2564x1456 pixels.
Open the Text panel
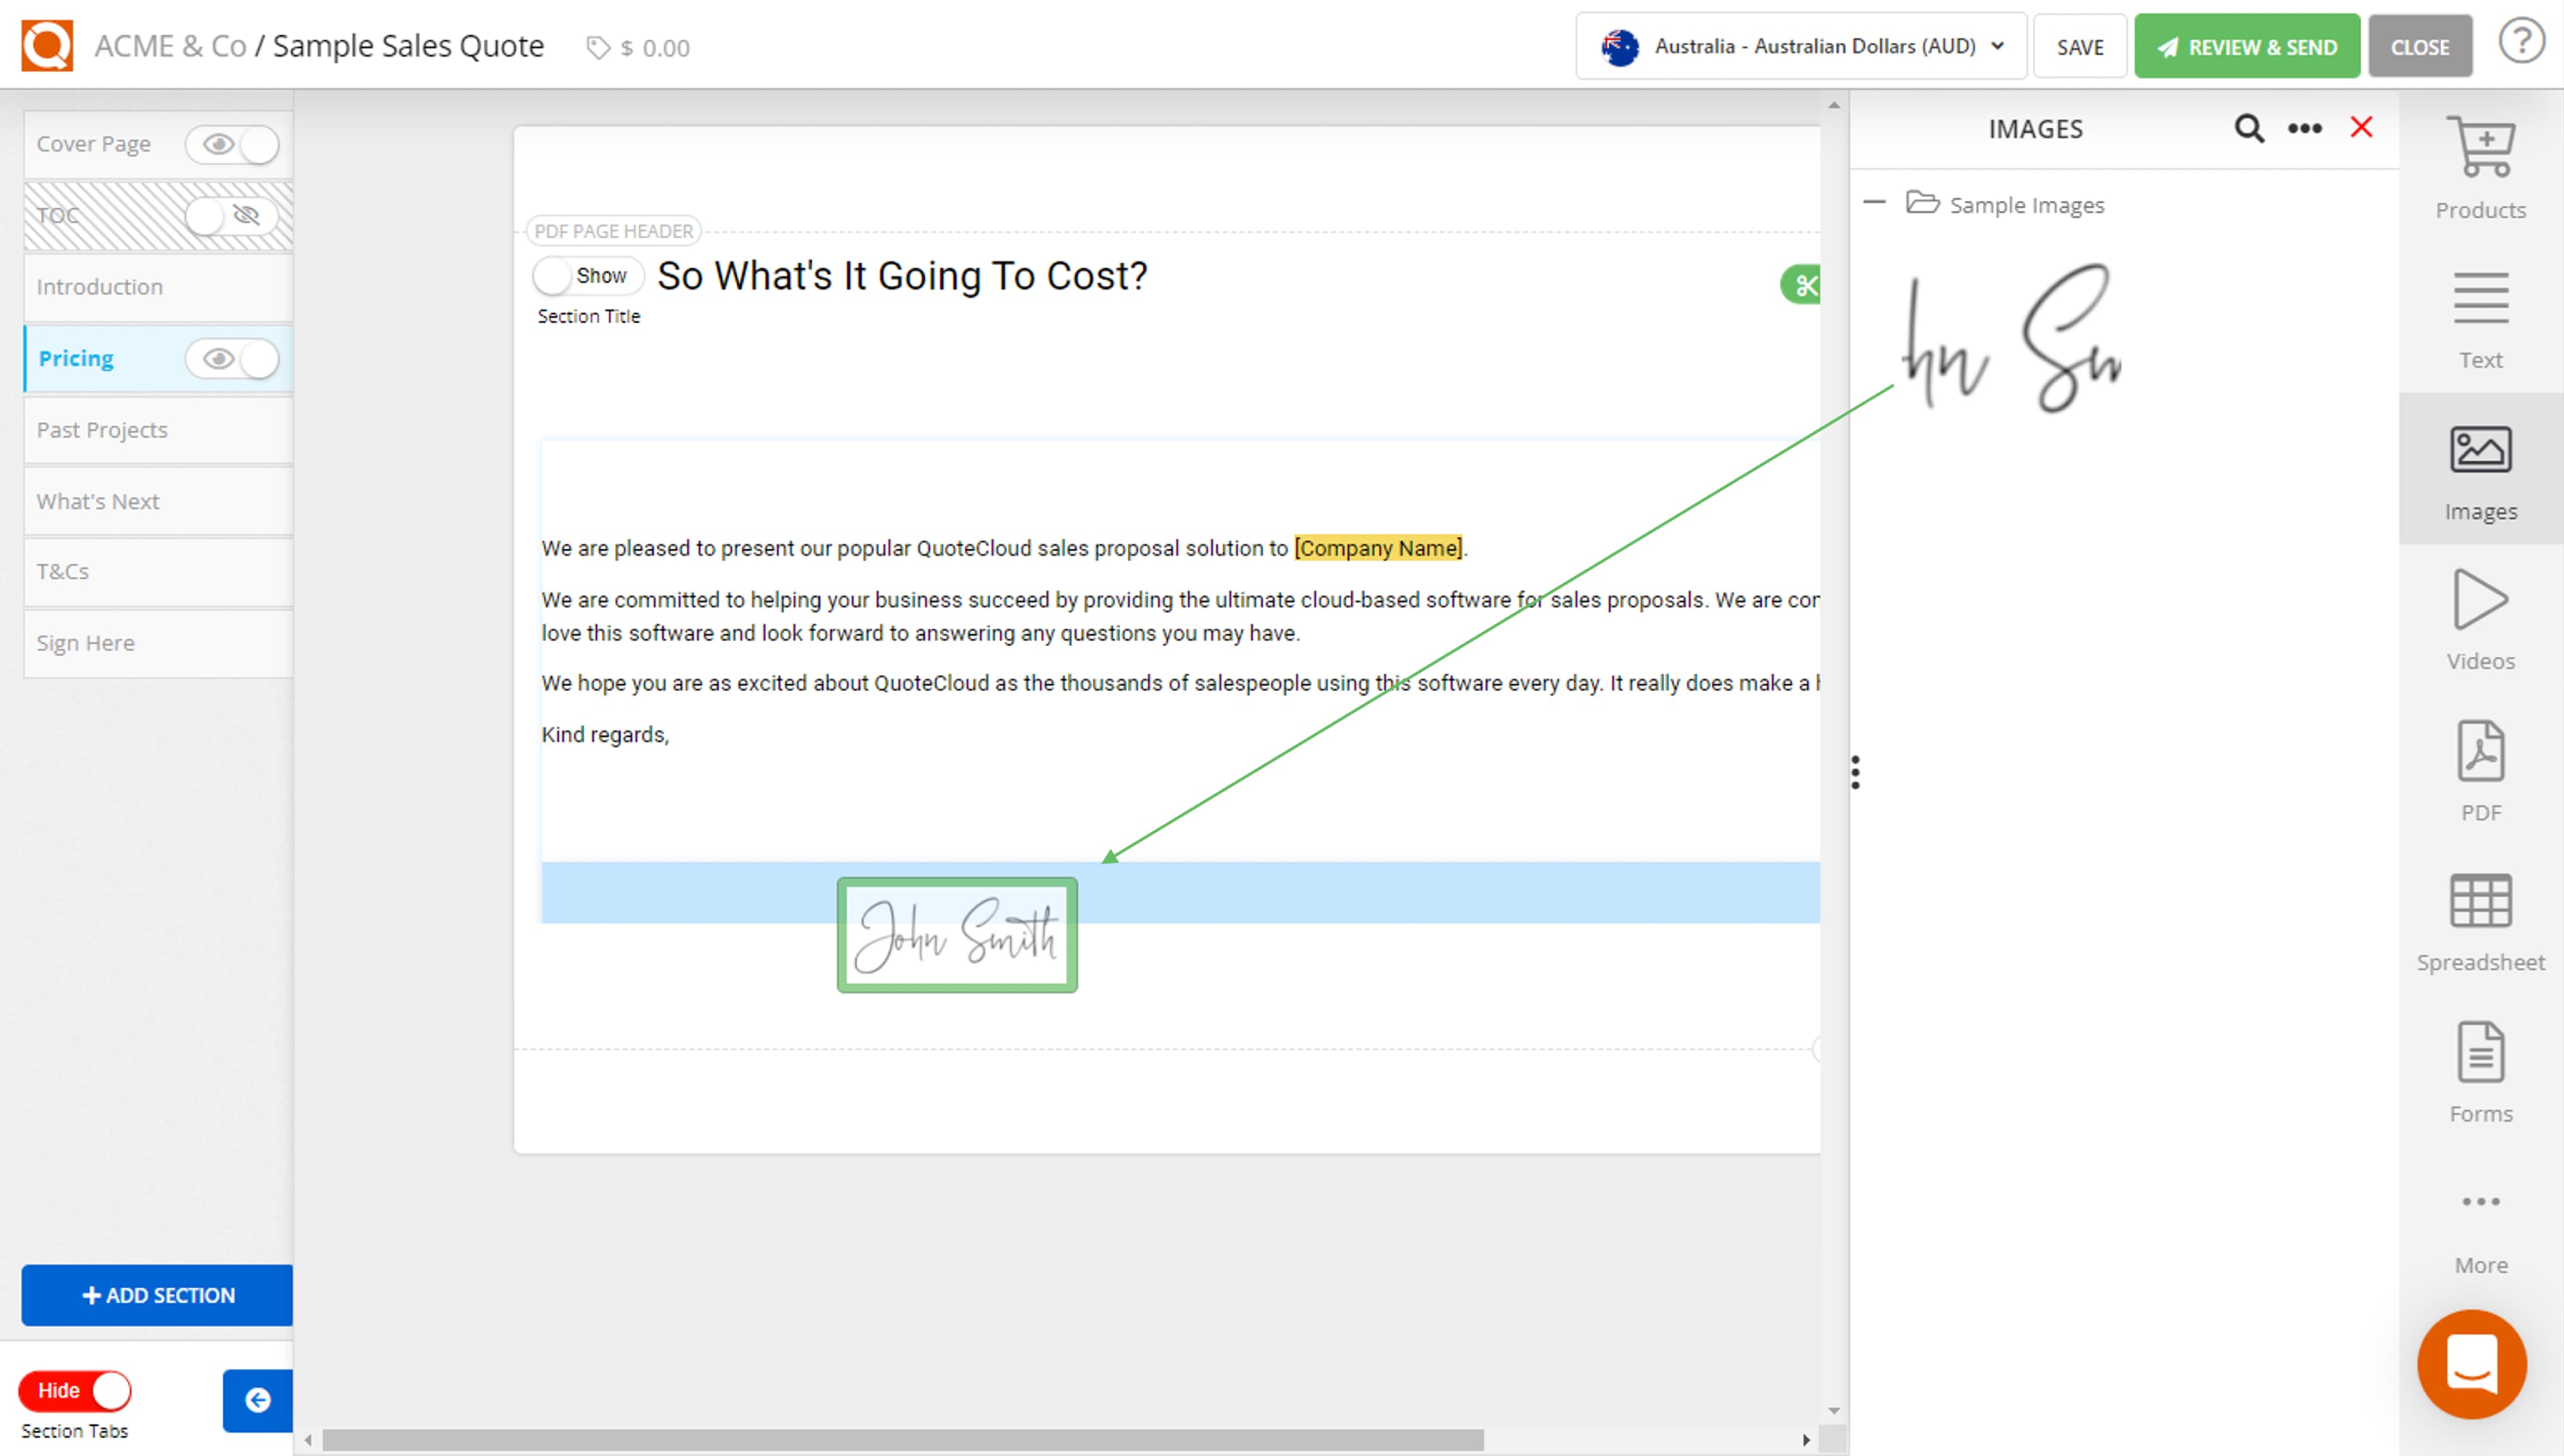click(2481, 315)
